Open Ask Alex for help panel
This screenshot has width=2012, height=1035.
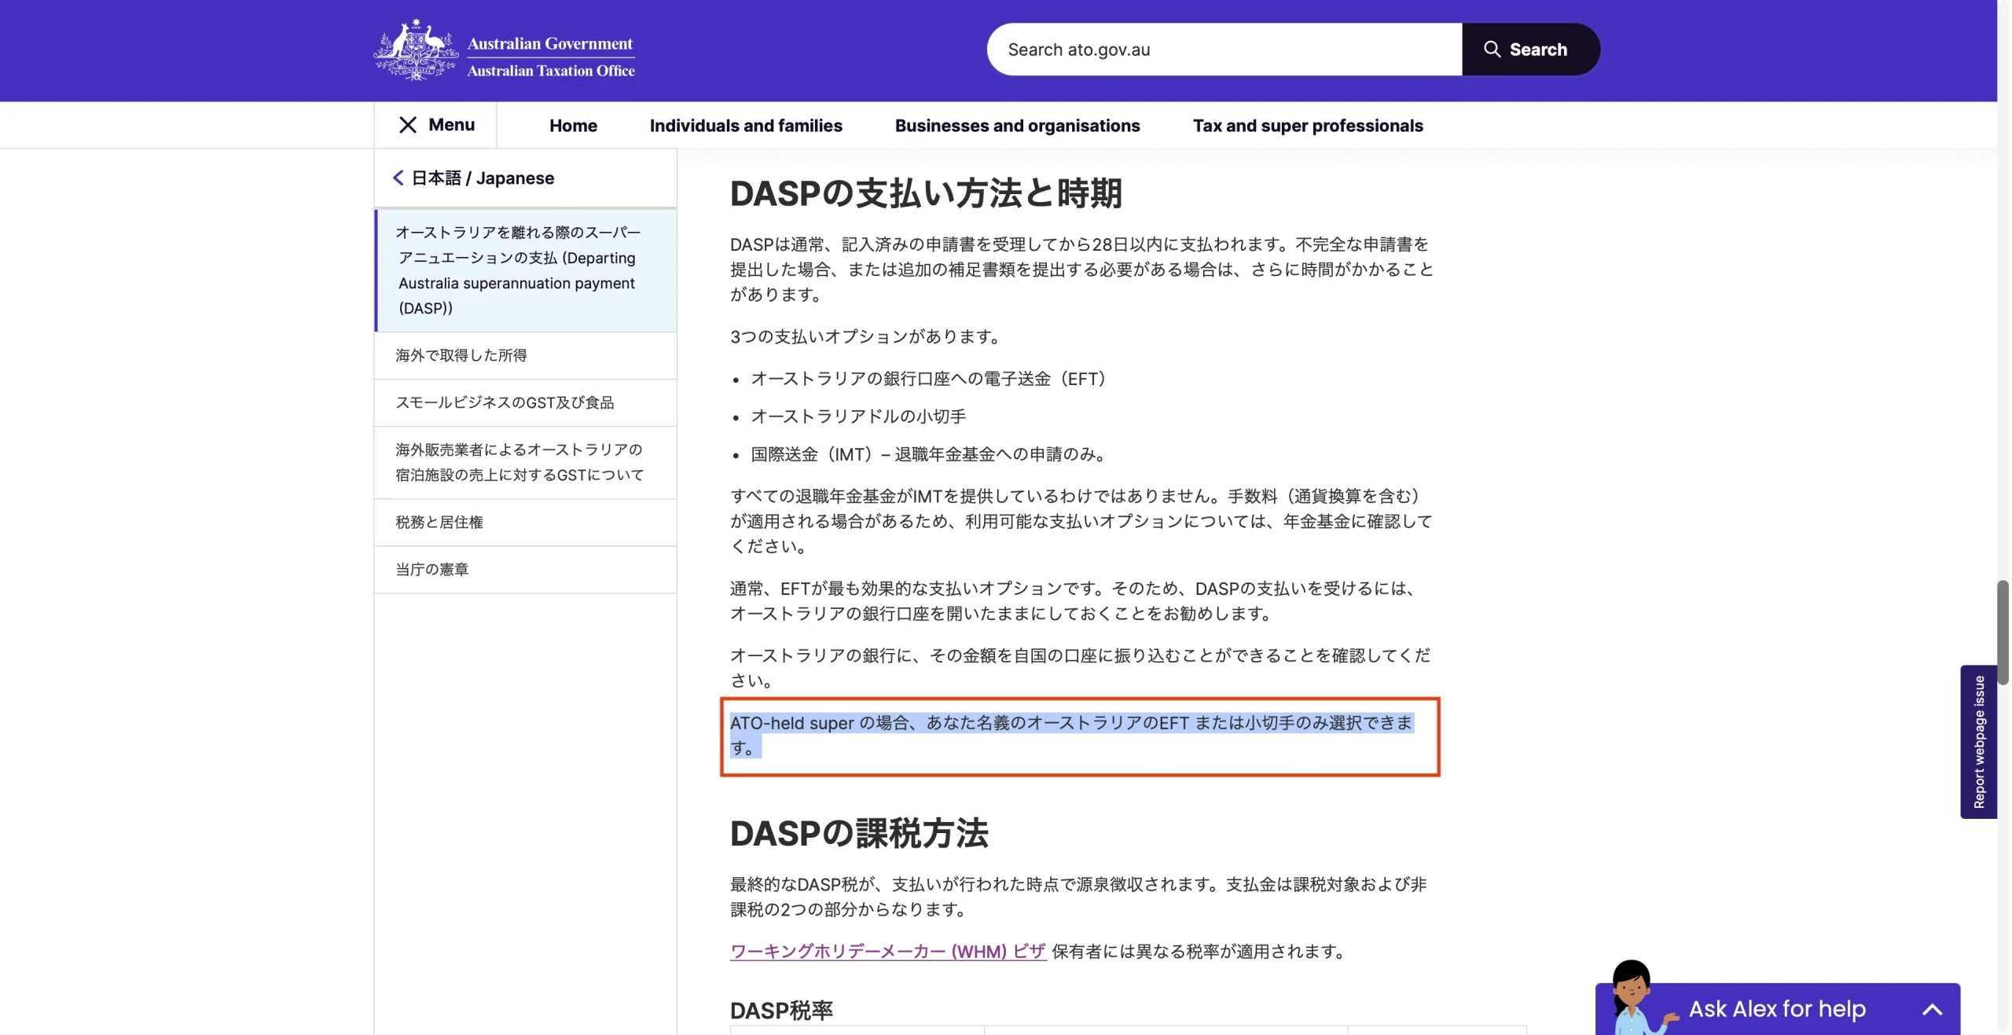pyautogui.click(x=1776, y=1009)
